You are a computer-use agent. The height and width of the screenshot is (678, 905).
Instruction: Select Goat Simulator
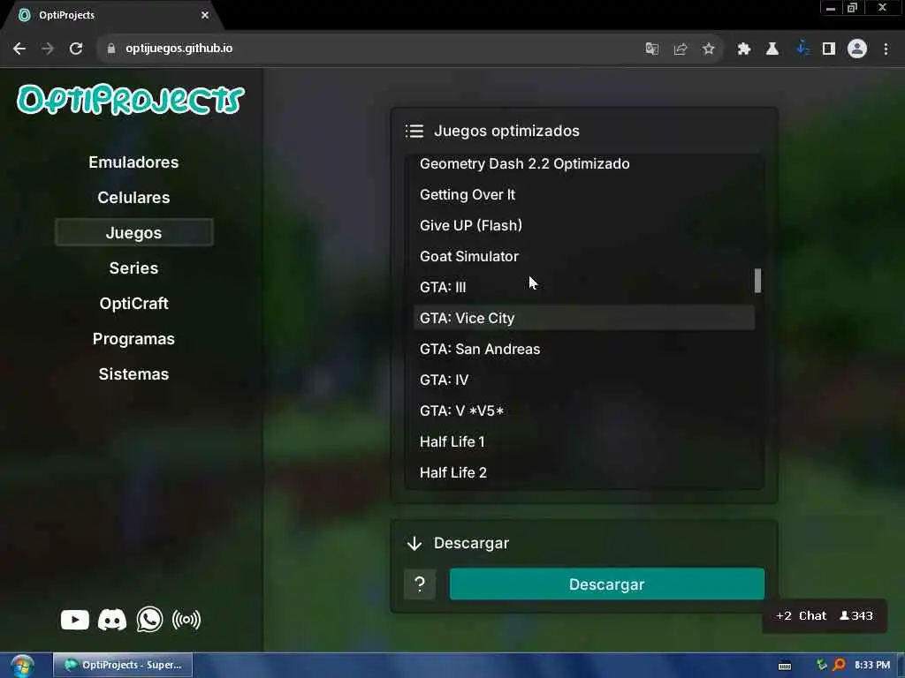584,257
